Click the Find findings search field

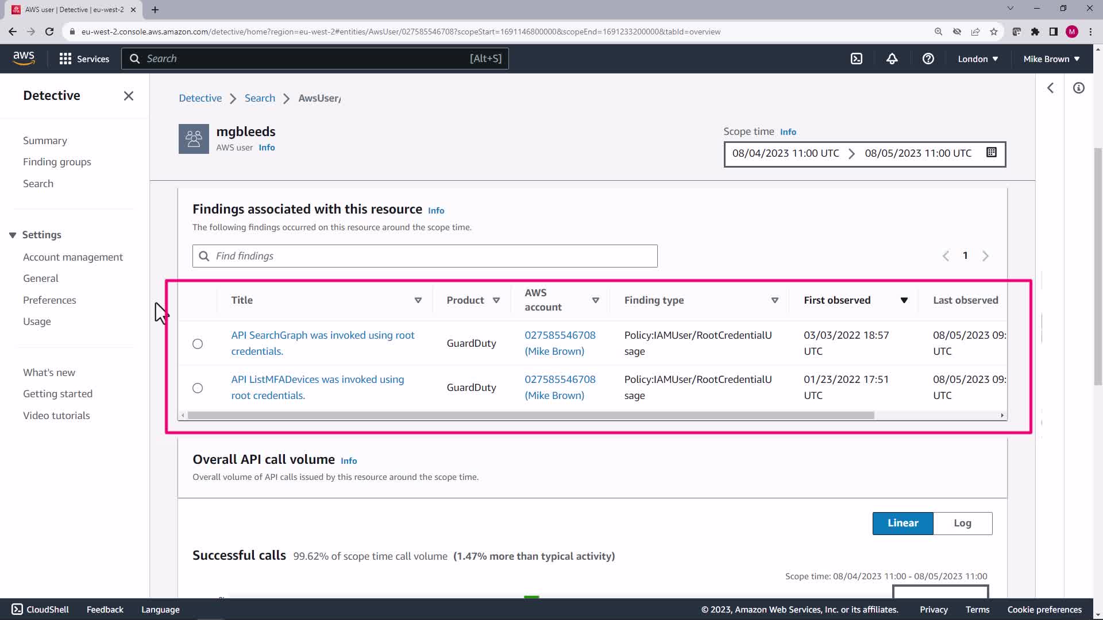425,256
